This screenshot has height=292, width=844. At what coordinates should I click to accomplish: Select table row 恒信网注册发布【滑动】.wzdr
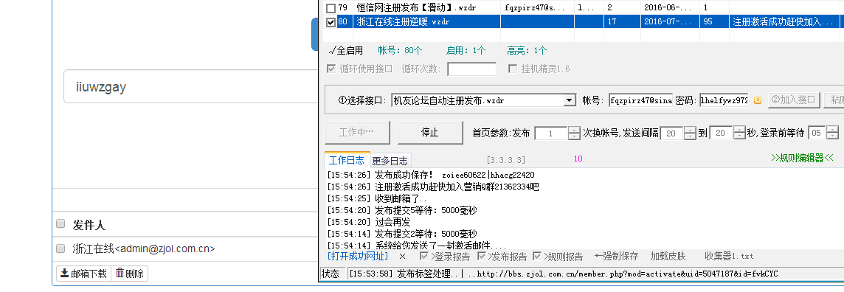(x=581, y=8)
